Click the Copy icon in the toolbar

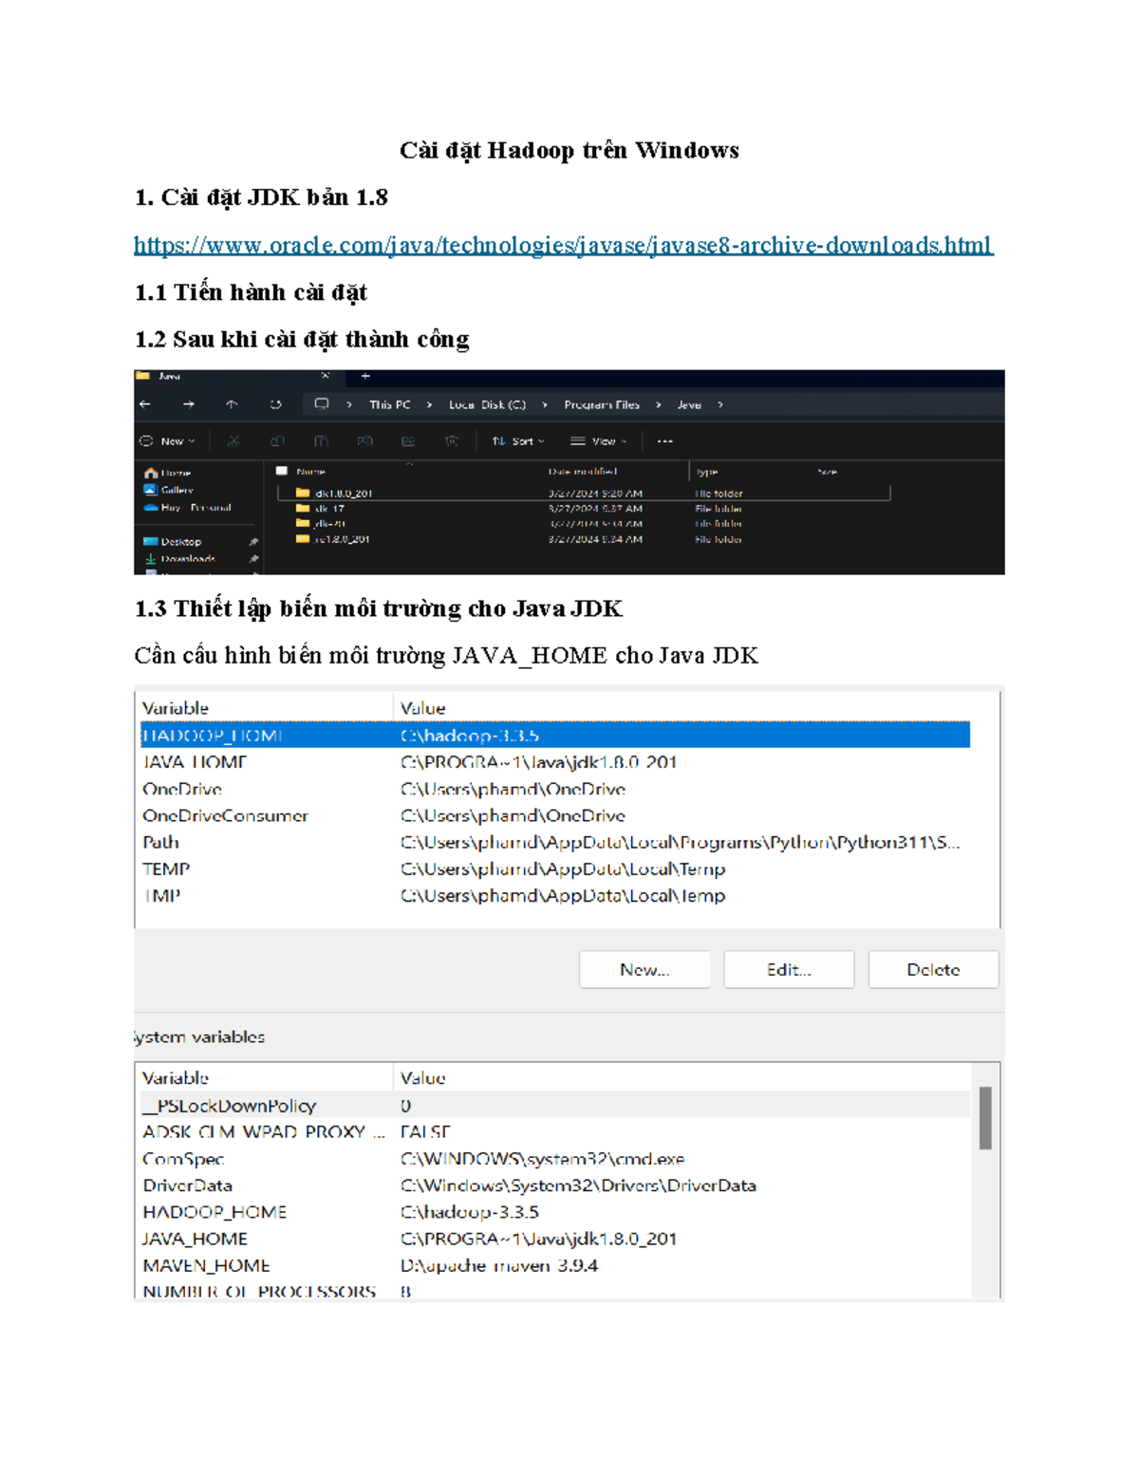tap(278, 440)
